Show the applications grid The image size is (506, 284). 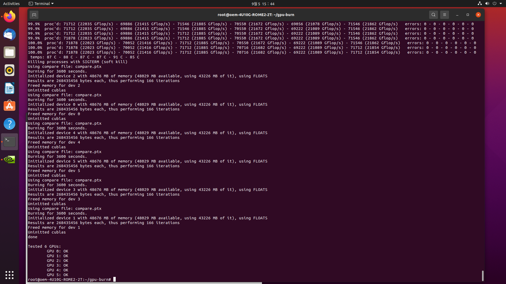point(9,275)
